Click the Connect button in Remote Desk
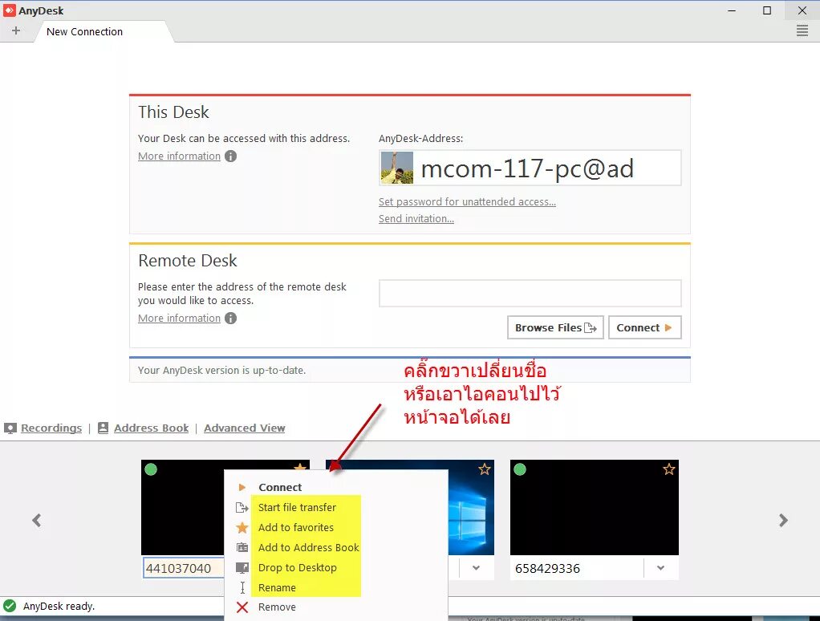820x621 pixels. click(x=645, y=327)
